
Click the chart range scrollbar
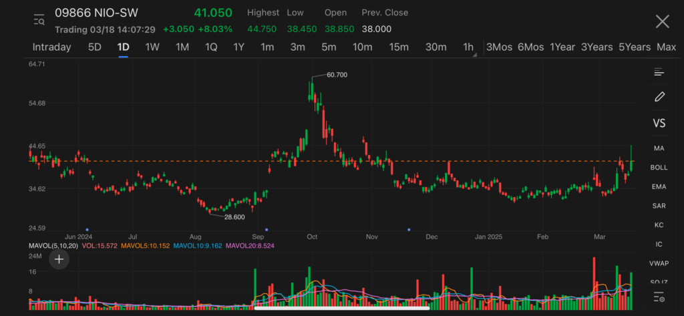click(x=342, y=308)
